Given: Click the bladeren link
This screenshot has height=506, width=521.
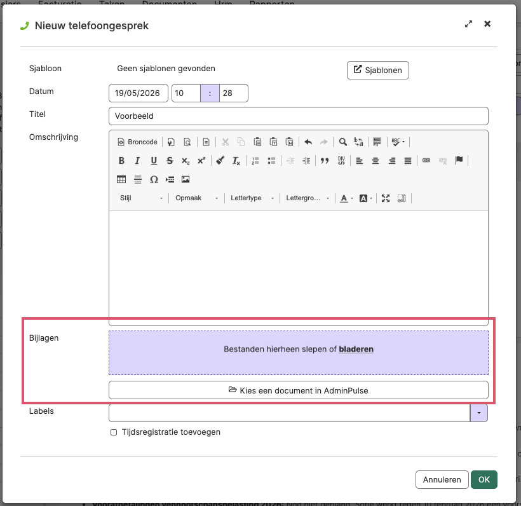Looking at the screenshot, I should click(356, 349).
